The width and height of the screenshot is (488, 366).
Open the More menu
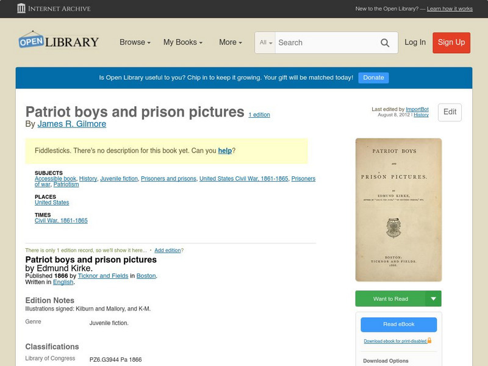click(229, 43)
